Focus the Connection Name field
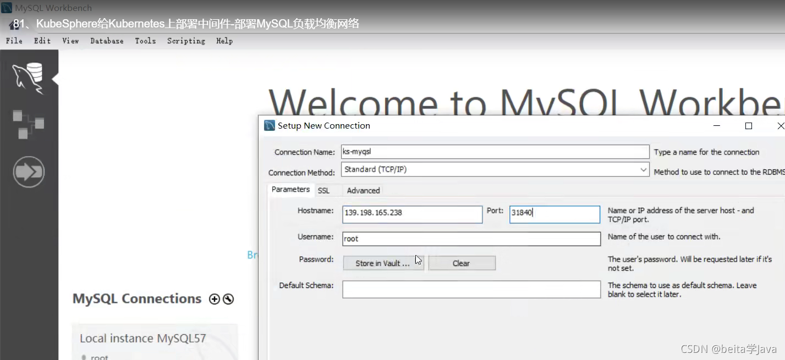This screenshot has height=360, width=785. 495,152
